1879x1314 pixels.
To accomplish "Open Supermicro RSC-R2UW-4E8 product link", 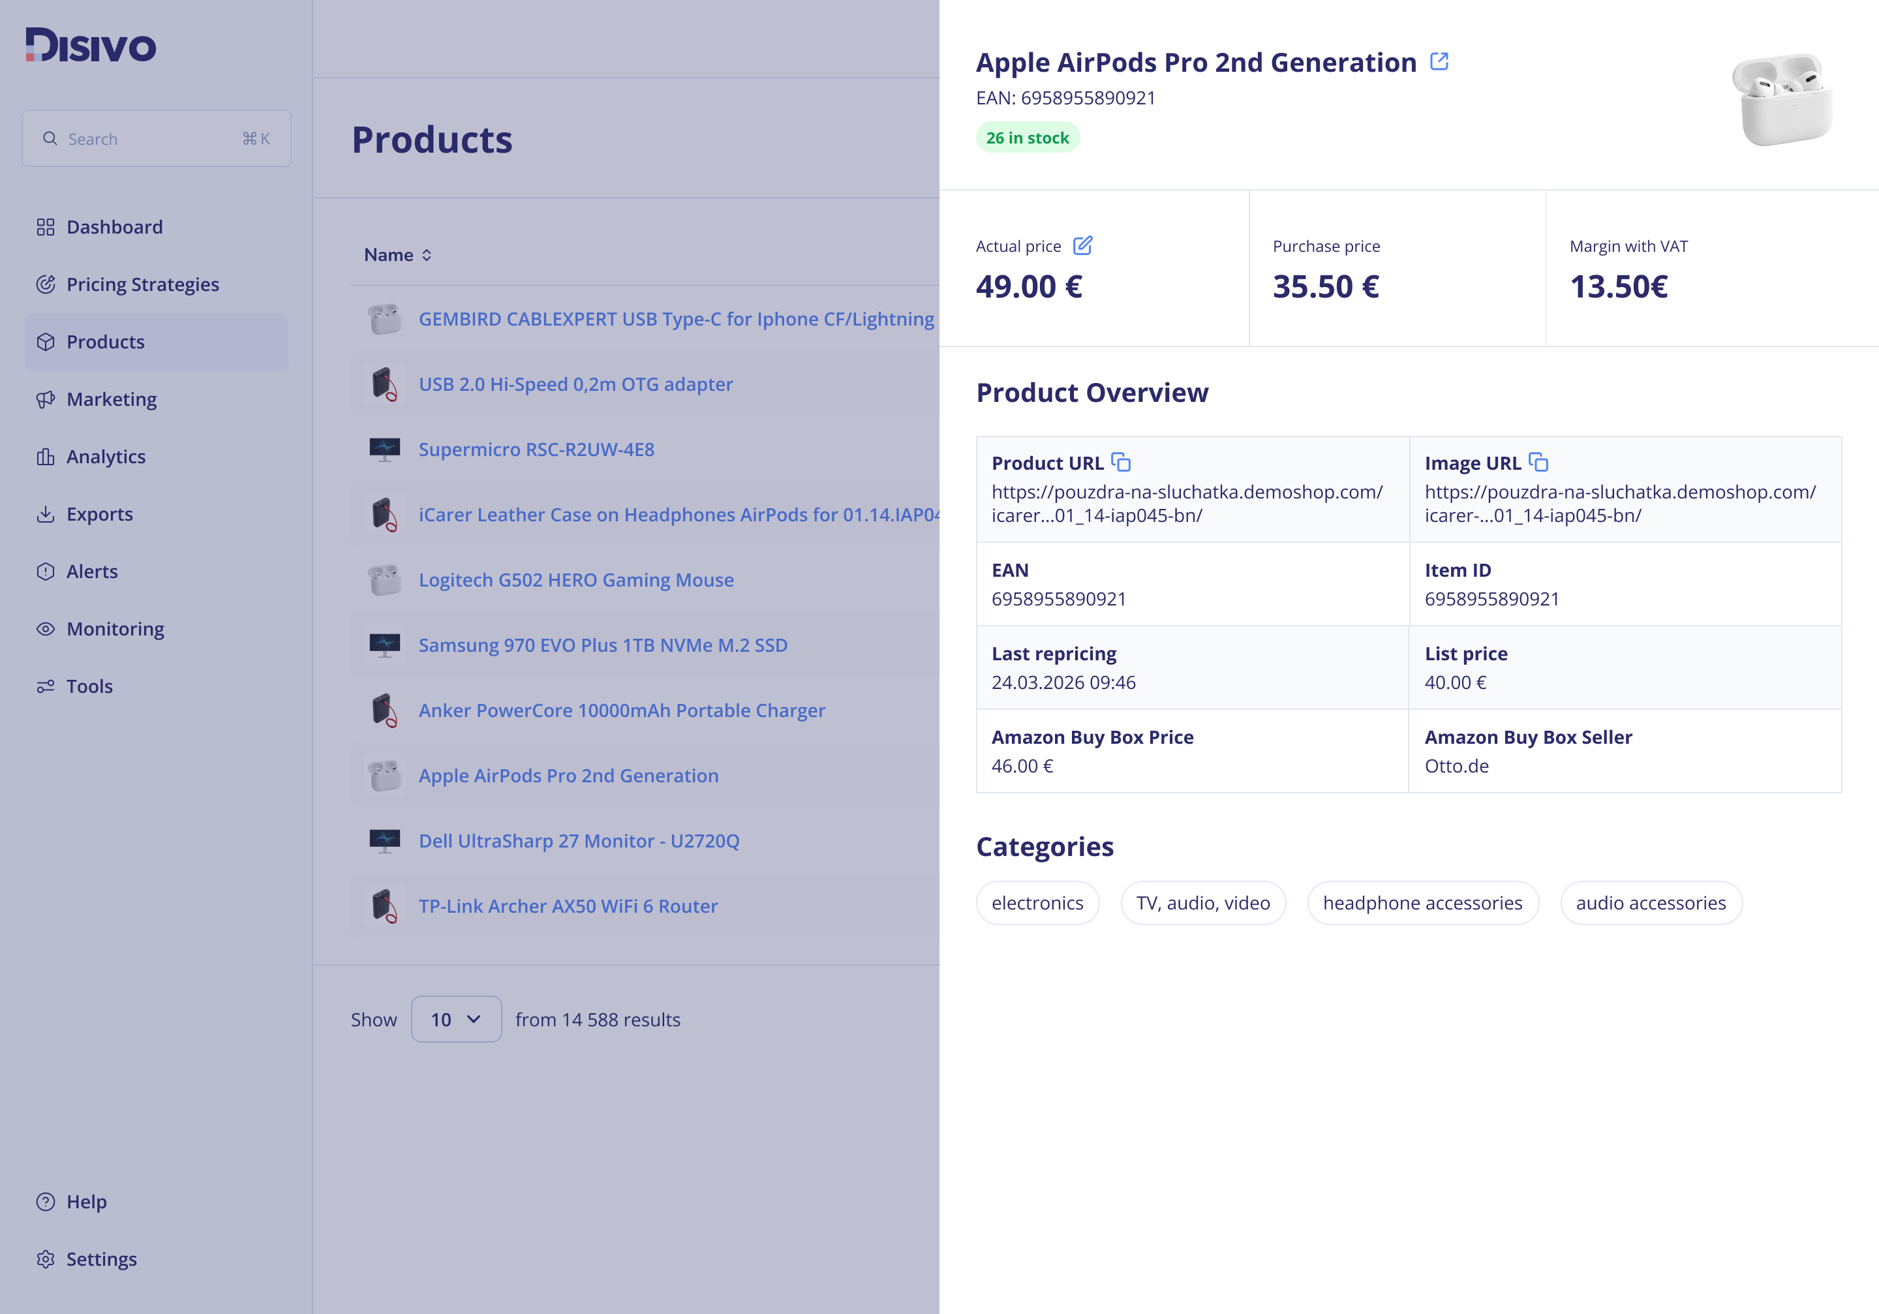I will pos(537,449).
